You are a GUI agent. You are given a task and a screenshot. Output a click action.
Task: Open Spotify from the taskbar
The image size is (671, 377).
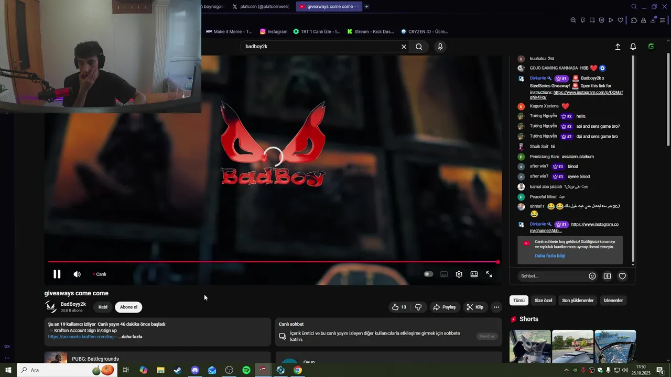[x=246, y=370]
